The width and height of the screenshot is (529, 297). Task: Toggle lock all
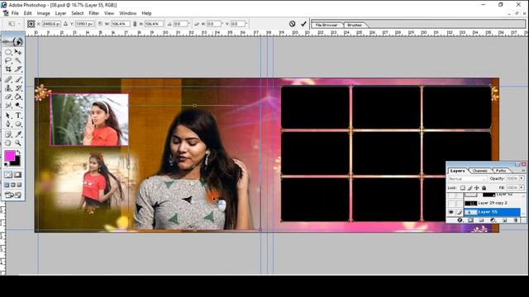pos(484,187)
